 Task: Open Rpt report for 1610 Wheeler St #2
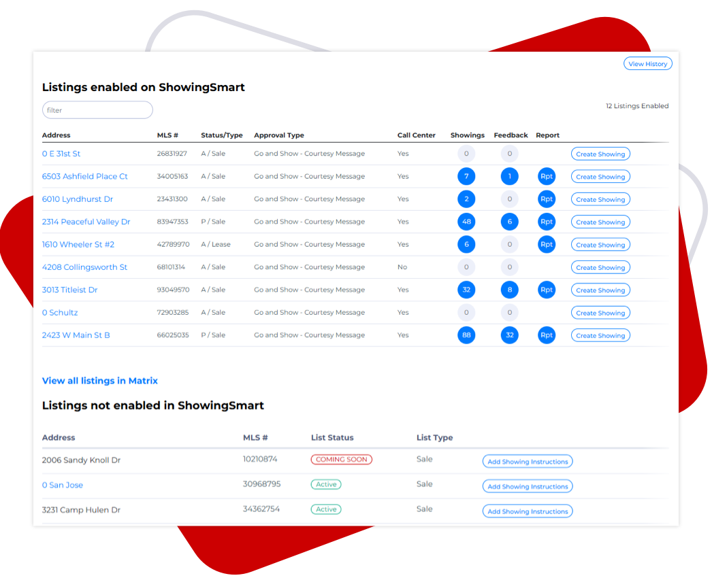(x=547, y=245)
